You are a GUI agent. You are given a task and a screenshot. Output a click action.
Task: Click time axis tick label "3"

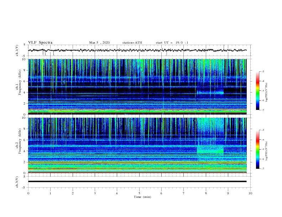tap(95, 193)
